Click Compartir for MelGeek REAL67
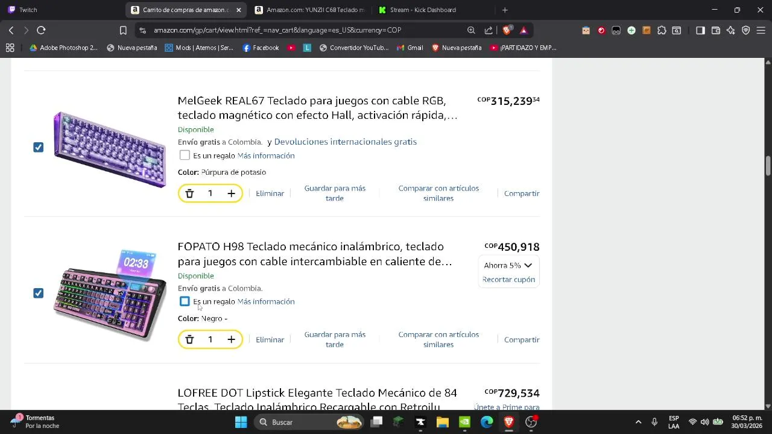This screenshot has height=434, width=772. pos(522,193)
